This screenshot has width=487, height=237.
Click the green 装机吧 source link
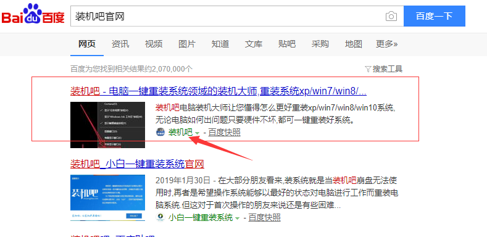180,133
